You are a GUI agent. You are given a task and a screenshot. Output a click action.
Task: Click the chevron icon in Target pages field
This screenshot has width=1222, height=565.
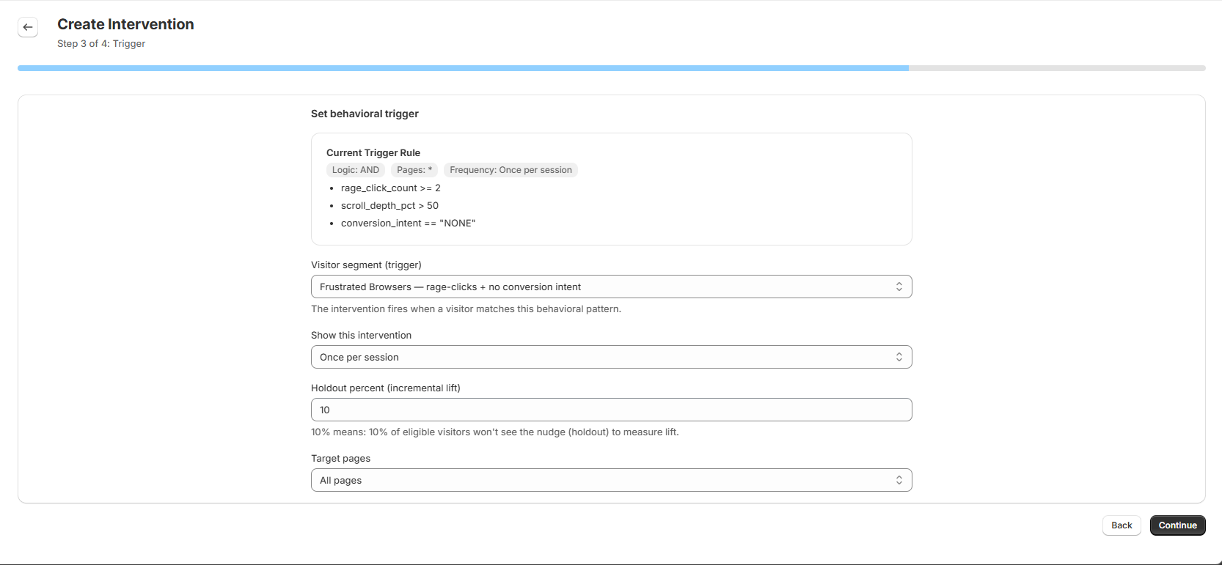point(899,480)
